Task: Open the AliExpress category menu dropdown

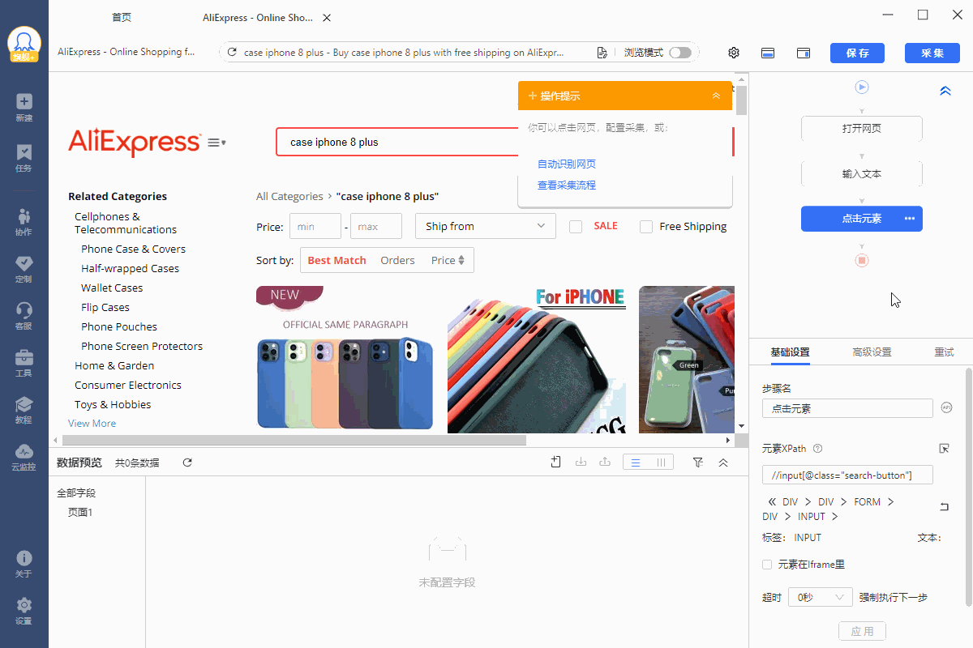Action: (216, 143)
